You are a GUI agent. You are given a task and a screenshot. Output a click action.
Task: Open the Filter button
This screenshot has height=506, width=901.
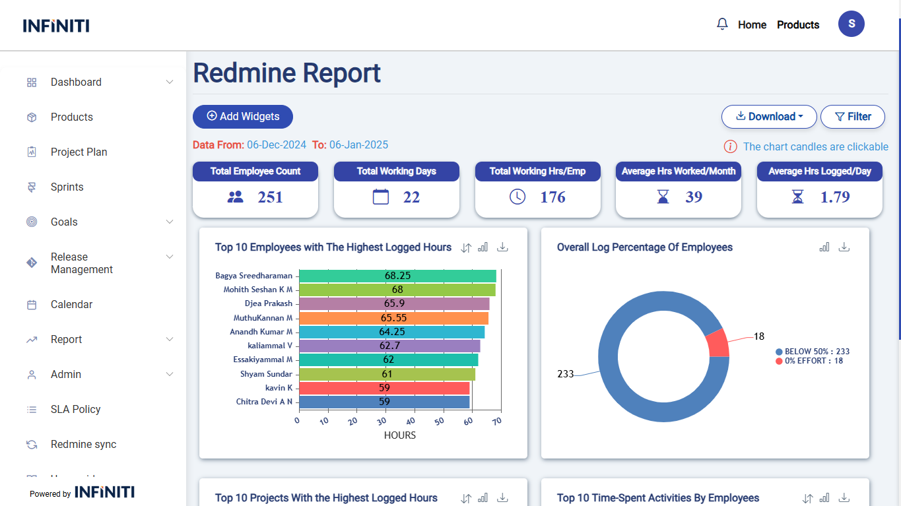point(852,117)
